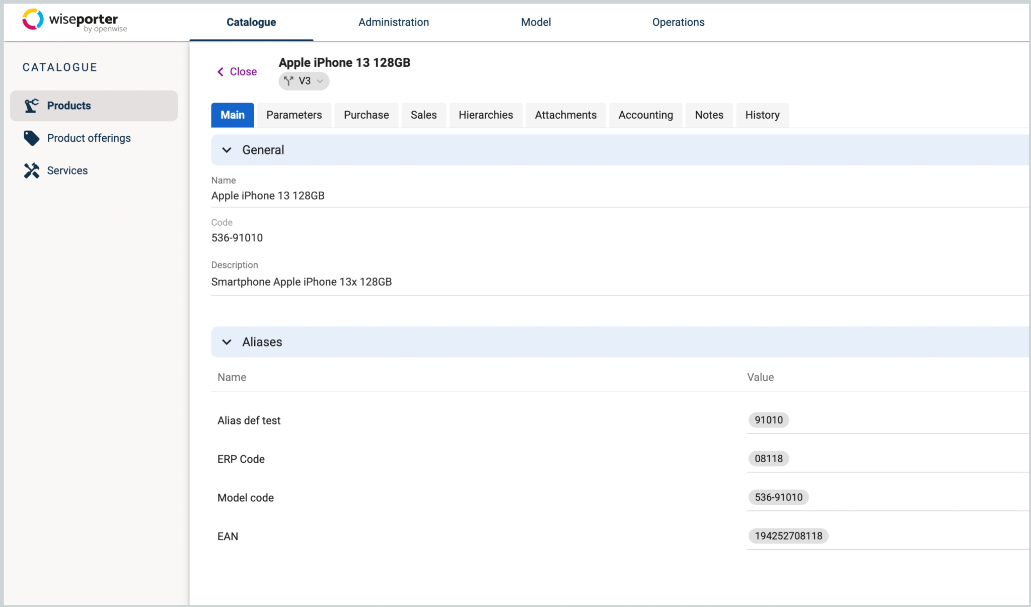The width and height of the screenshot is (1031, 607).
Task: Switch to the History tab
Action: coord(763,115)
